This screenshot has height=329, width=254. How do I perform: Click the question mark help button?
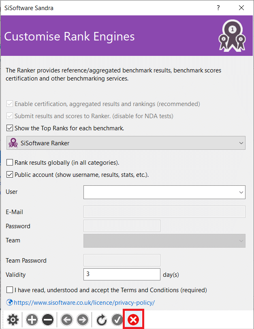point(218,8)
